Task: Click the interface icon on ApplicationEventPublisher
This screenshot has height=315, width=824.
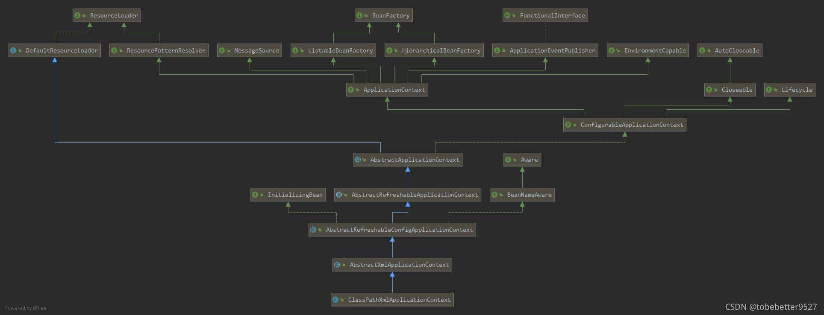Action: [x=497, y=50]
